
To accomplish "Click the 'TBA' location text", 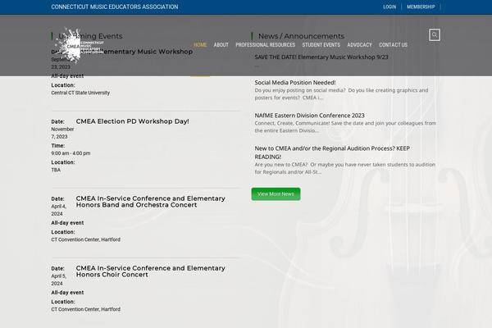I will click(x=56, y=170).
